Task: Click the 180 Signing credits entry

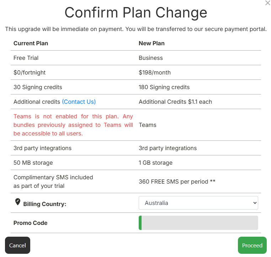Action: [164, 87]
